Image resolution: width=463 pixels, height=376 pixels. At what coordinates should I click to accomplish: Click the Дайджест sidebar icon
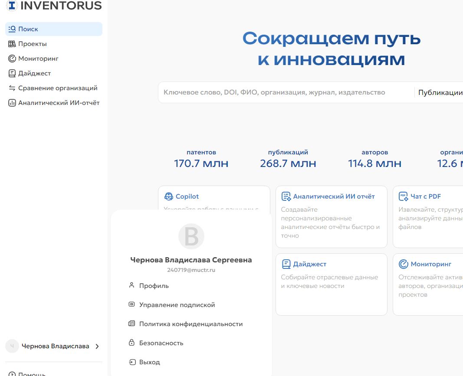coord(12,73)
